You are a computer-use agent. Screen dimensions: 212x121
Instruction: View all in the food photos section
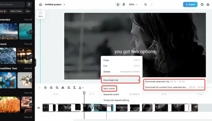point(28,93)
